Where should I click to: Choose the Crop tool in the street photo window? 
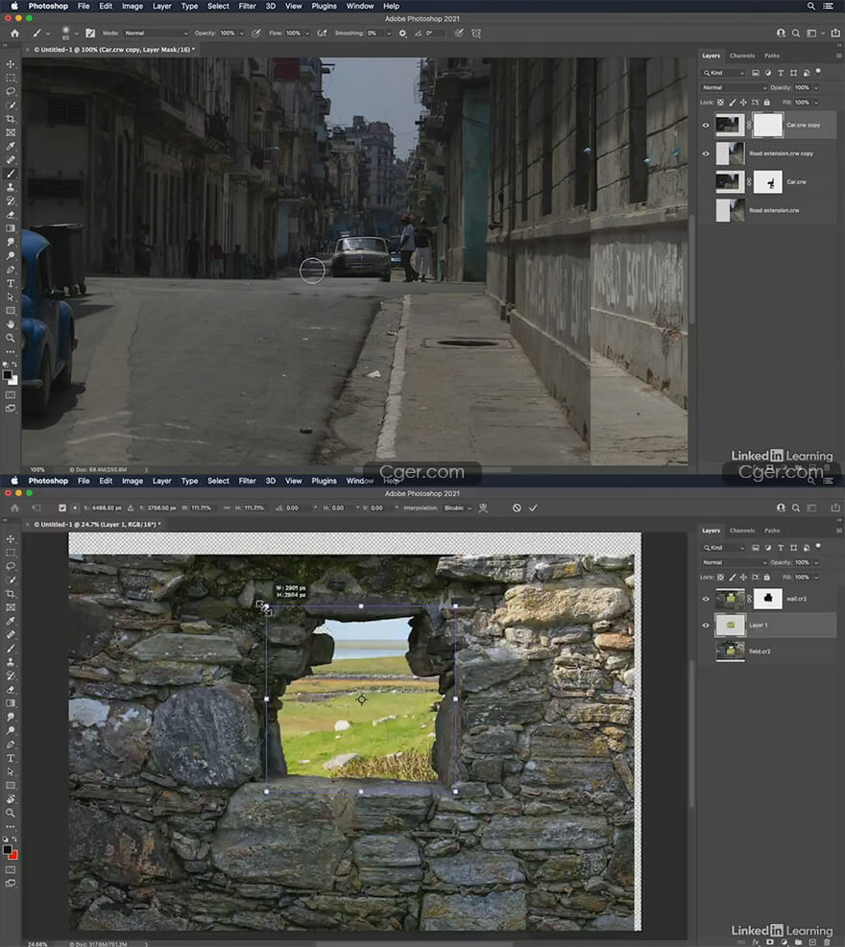click(11, 119)
